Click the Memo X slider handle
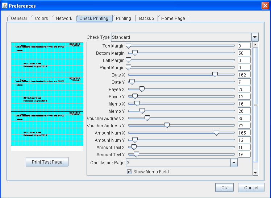271x198 pixels. (137, 104)
